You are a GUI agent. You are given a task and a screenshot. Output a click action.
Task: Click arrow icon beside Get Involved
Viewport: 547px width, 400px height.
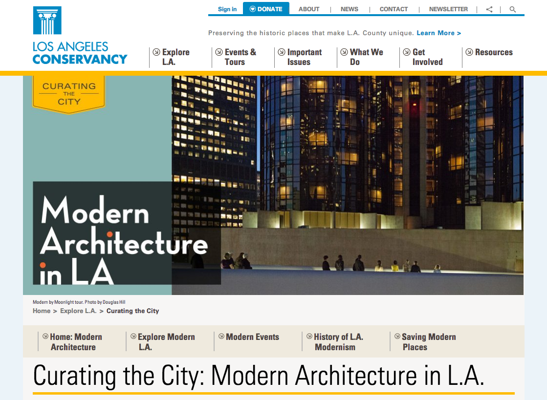(x=407, y=52)
